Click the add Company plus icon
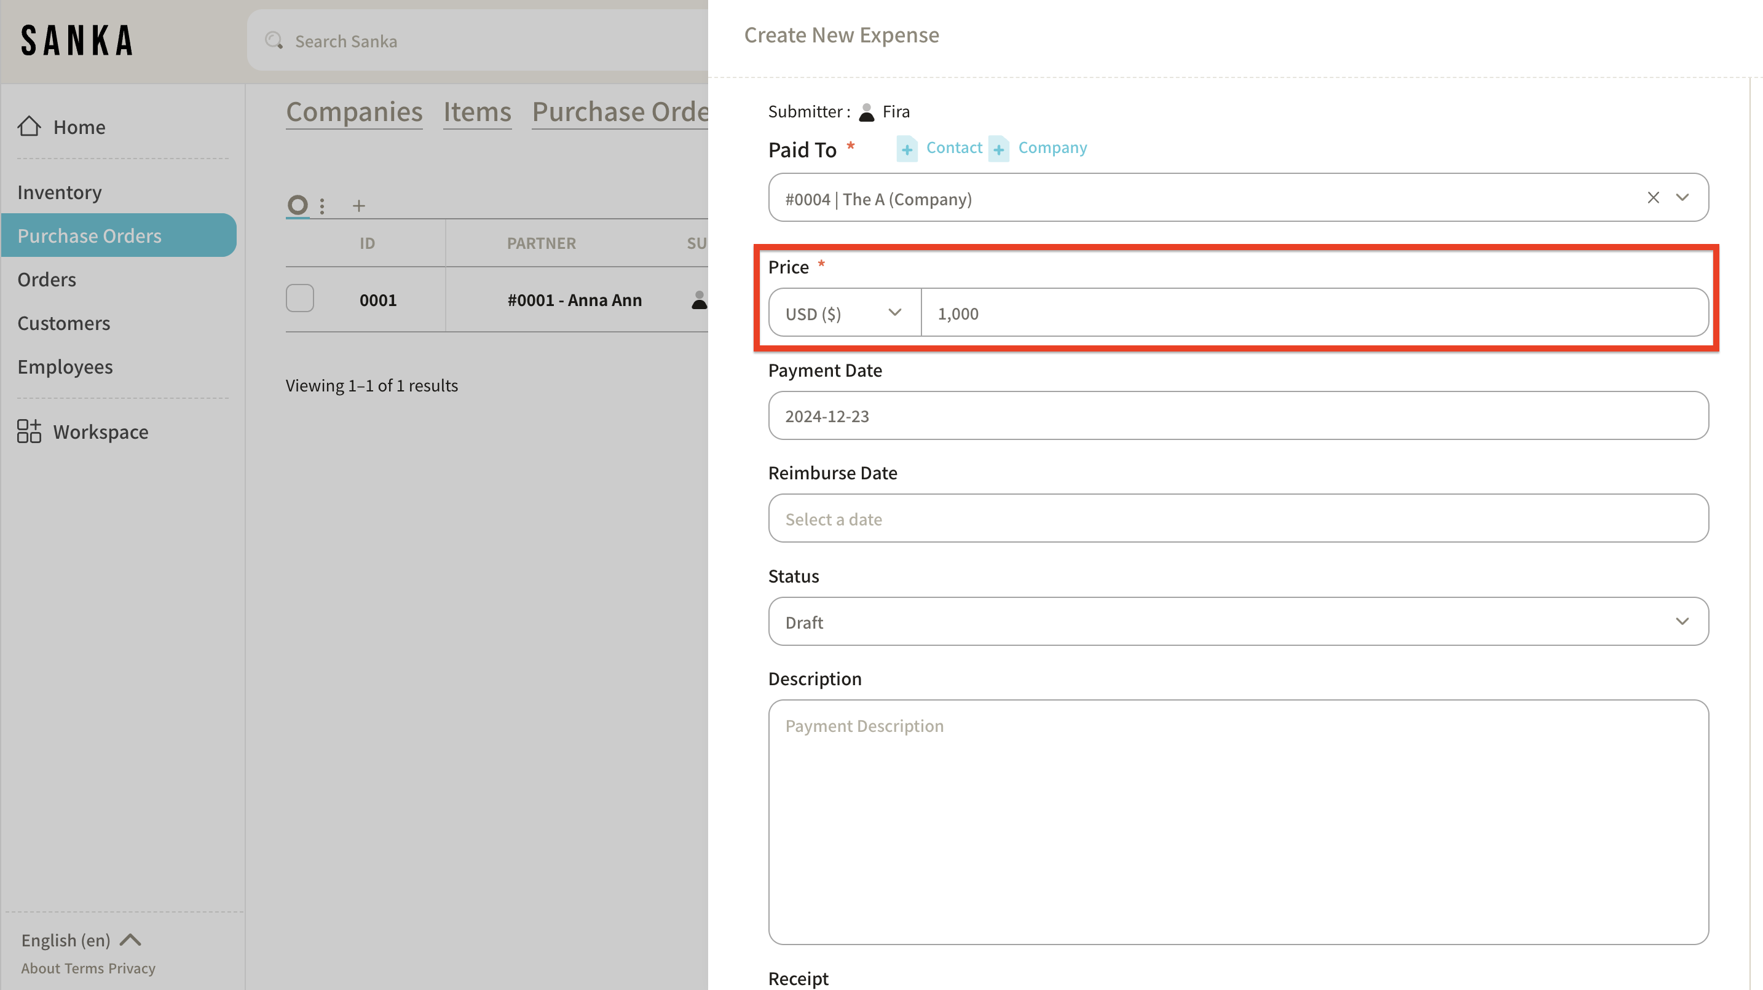This screenshot has height=990, width=1763. pos(998,149)
